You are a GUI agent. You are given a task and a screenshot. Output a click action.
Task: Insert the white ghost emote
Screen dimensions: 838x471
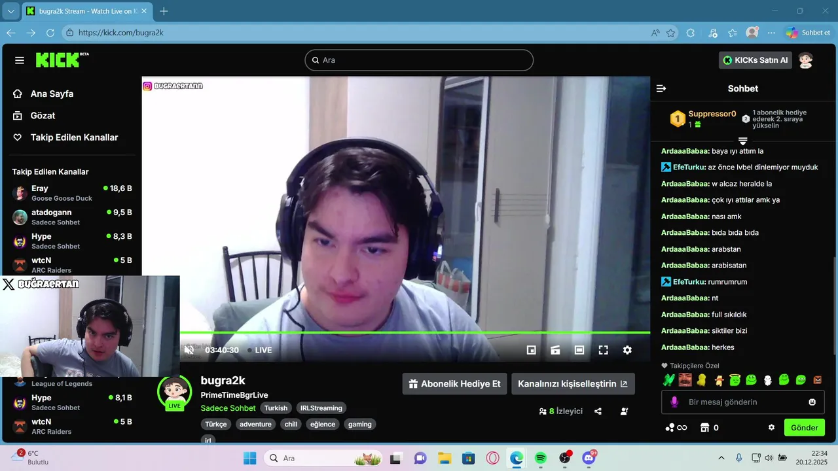768,380
